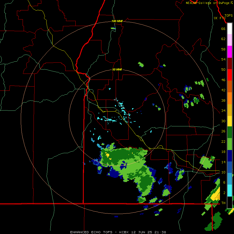Click the yellow 30 kft legend swatch
Screen dimensions: 234x234
click(230, 121)
